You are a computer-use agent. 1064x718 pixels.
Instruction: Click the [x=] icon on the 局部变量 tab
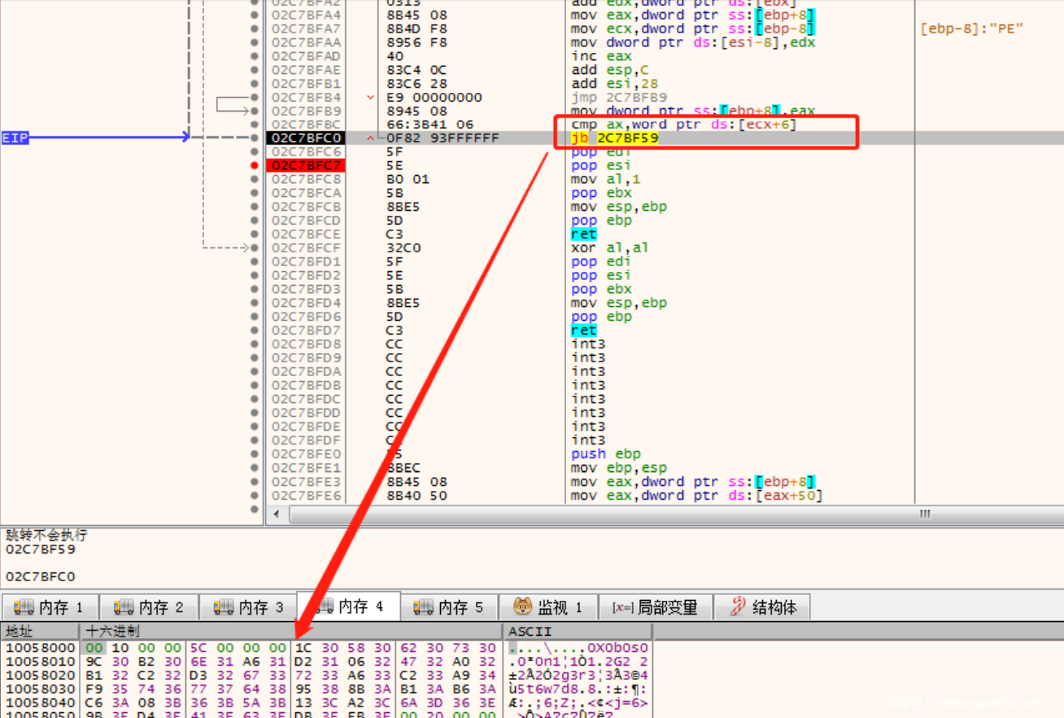tap(622, 607)
